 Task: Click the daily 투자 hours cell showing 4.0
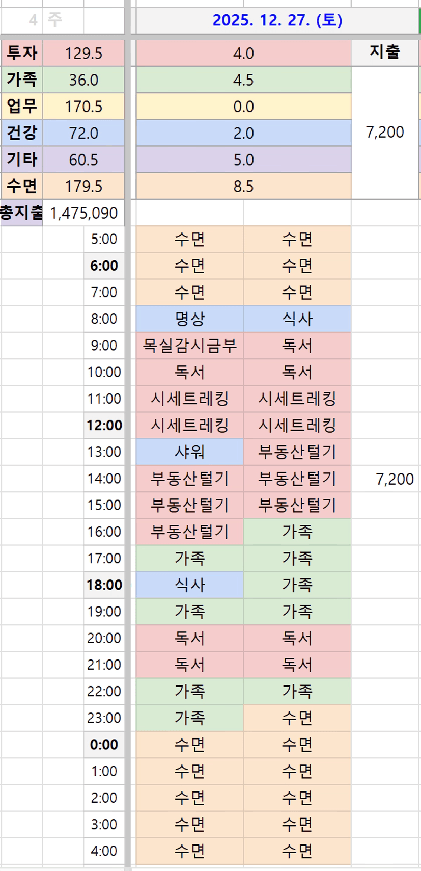243,53
